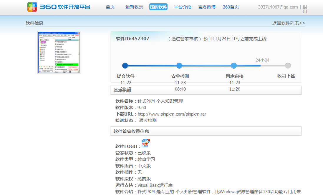323x195 pixels.
Task: Click the 软件管家收录信息 section header
Action: [x=131, y=131]
